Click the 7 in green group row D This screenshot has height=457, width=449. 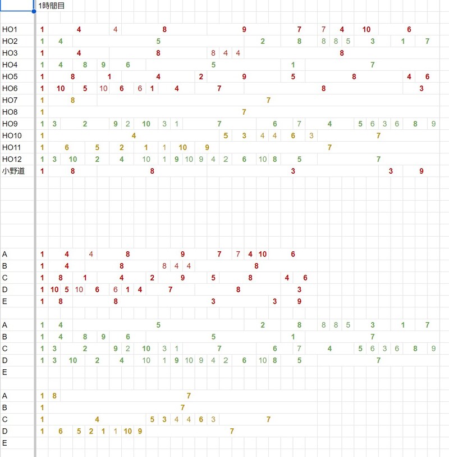click(x=378, y=360)
